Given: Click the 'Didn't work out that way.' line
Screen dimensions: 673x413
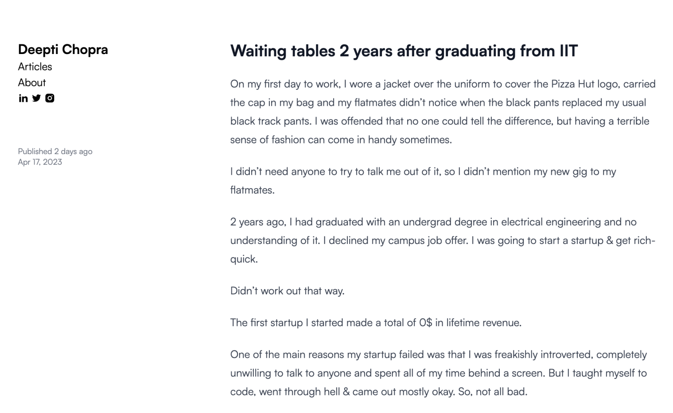Looking at the screenshot, I should 287,291.
